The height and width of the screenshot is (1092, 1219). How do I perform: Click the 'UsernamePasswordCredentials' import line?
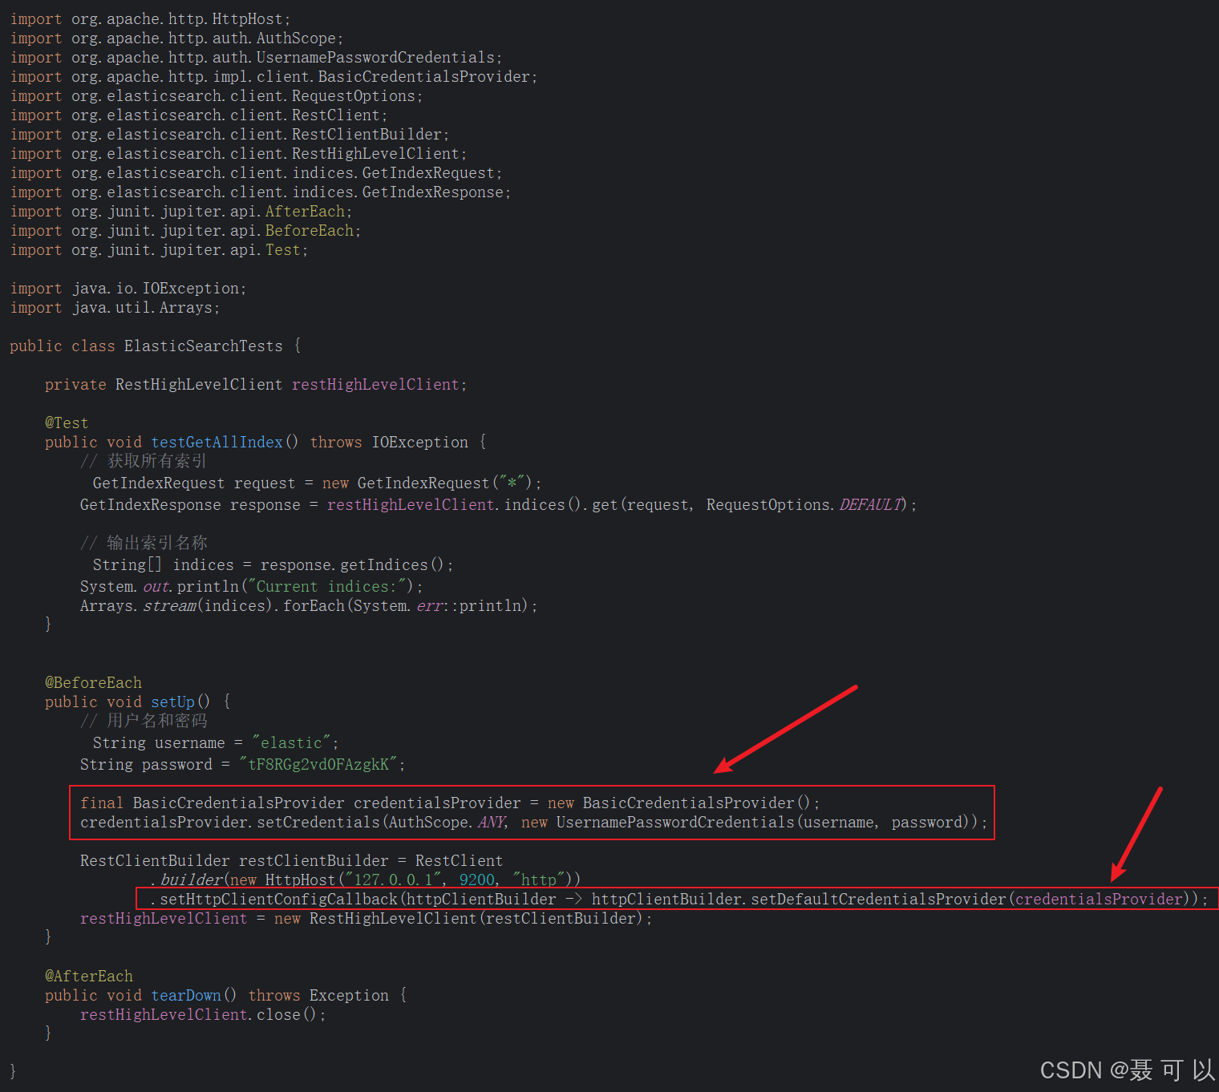257,58
